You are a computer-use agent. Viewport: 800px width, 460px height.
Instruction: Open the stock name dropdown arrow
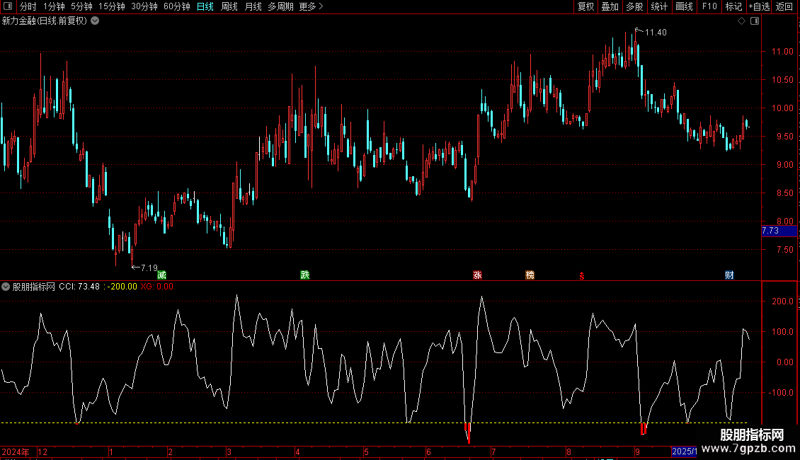(x=95, y=21)
